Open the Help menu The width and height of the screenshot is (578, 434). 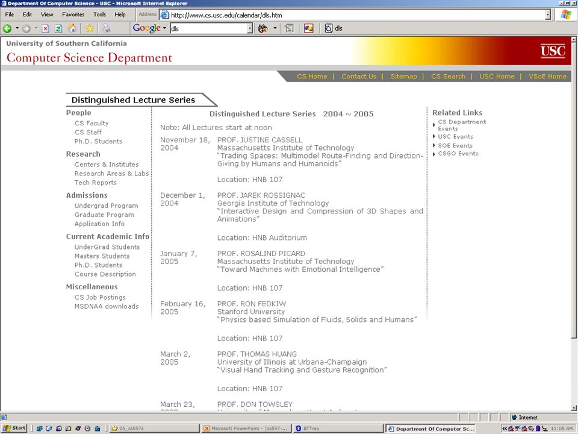120,14
